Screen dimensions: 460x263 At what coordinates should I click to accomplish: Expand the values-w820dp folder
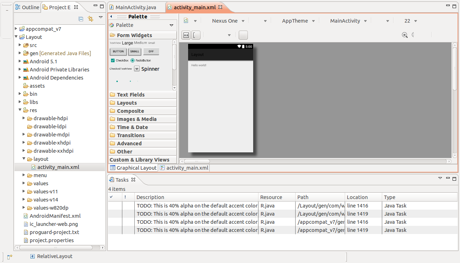tap(24, 208)
